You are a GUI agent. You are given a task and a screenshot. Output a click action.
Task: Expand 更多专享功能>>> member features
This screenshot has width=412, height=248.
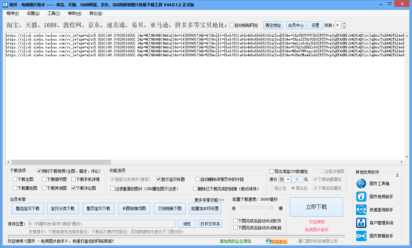(x=209, y=200)
